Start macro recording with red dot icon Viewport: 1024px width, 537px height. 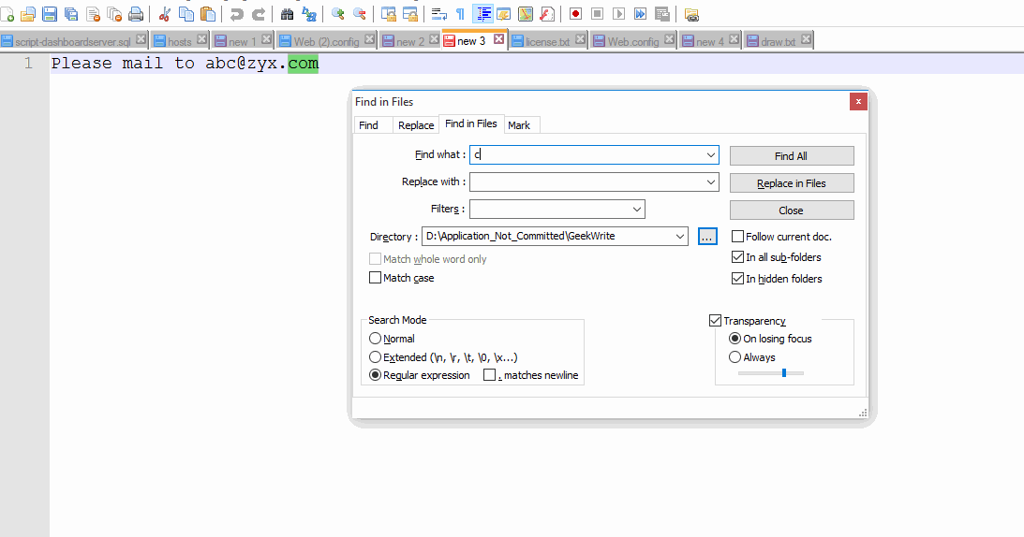[575, 14]
